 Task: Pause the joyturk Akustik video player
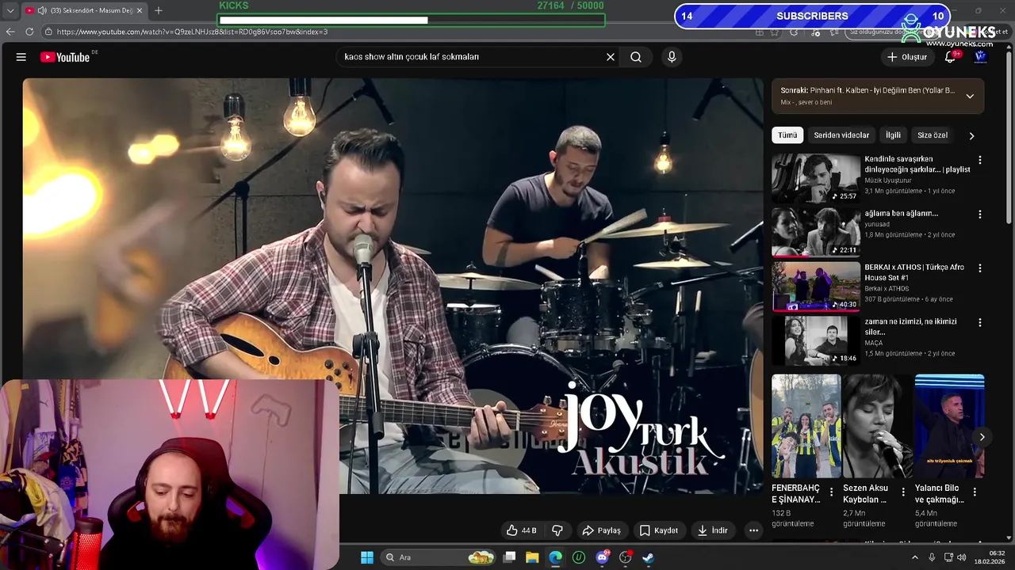click(393, 285)
